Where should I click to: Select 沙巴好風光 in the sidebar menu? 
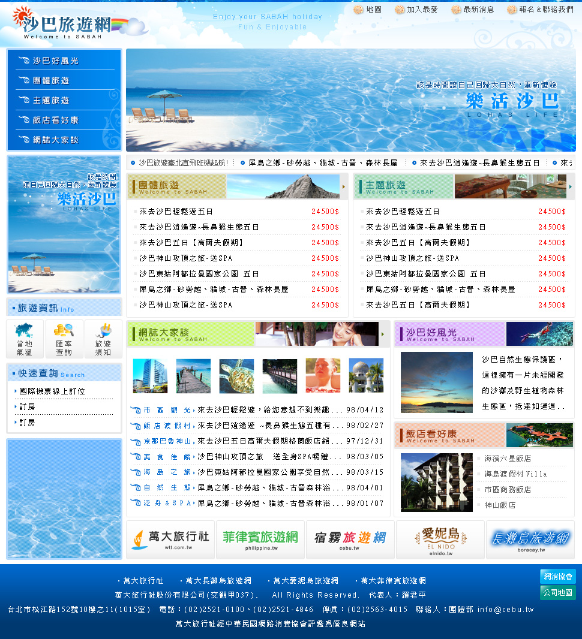coord(56,61)
